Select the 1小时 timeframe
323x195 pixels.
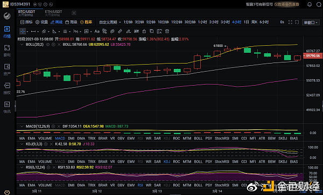[x=202, y=22]
